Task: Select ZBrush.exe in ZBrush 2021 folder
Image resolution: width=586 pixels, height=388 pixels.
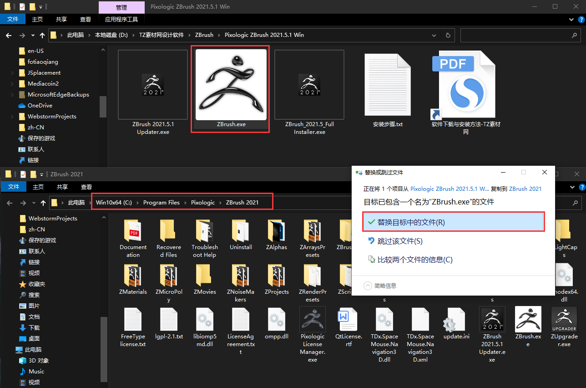Action: (528, 327)
